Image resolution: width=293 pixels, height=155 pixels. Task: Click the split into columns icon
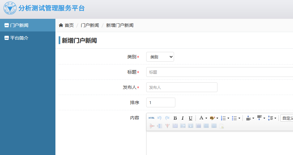coord(214,126)
